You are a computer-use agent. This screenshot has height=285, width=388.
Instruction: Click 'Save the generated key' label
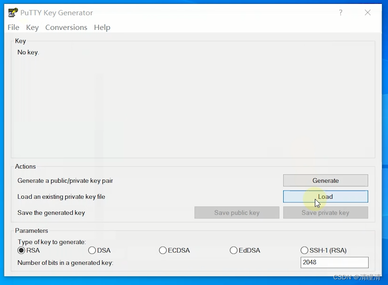coord(51,213)
